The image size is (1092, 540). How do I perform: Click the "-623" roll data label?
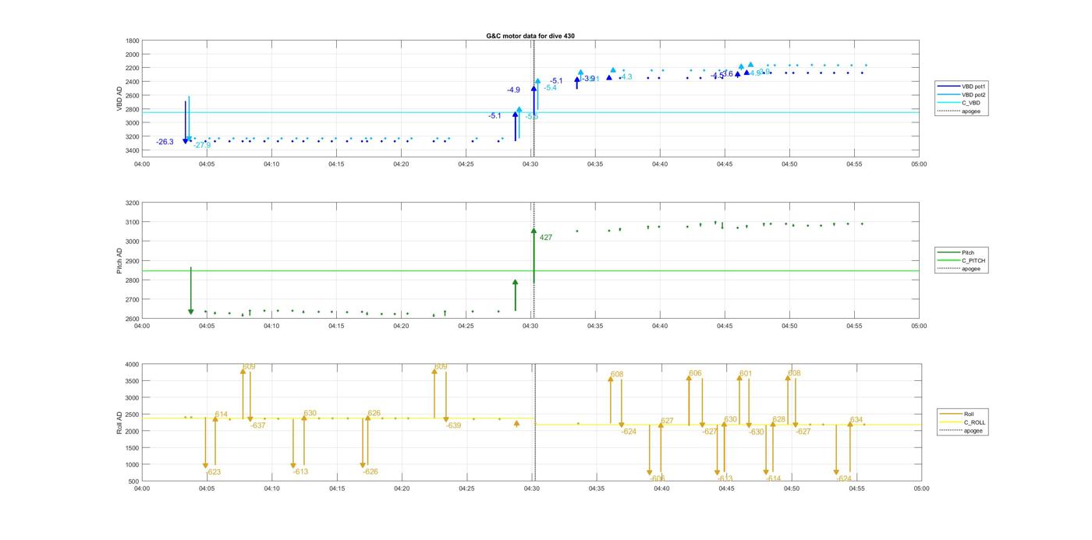[213, 472]
